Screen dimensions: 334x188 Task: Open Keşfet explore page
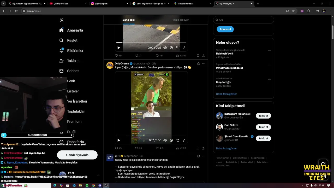coord(68,40)
